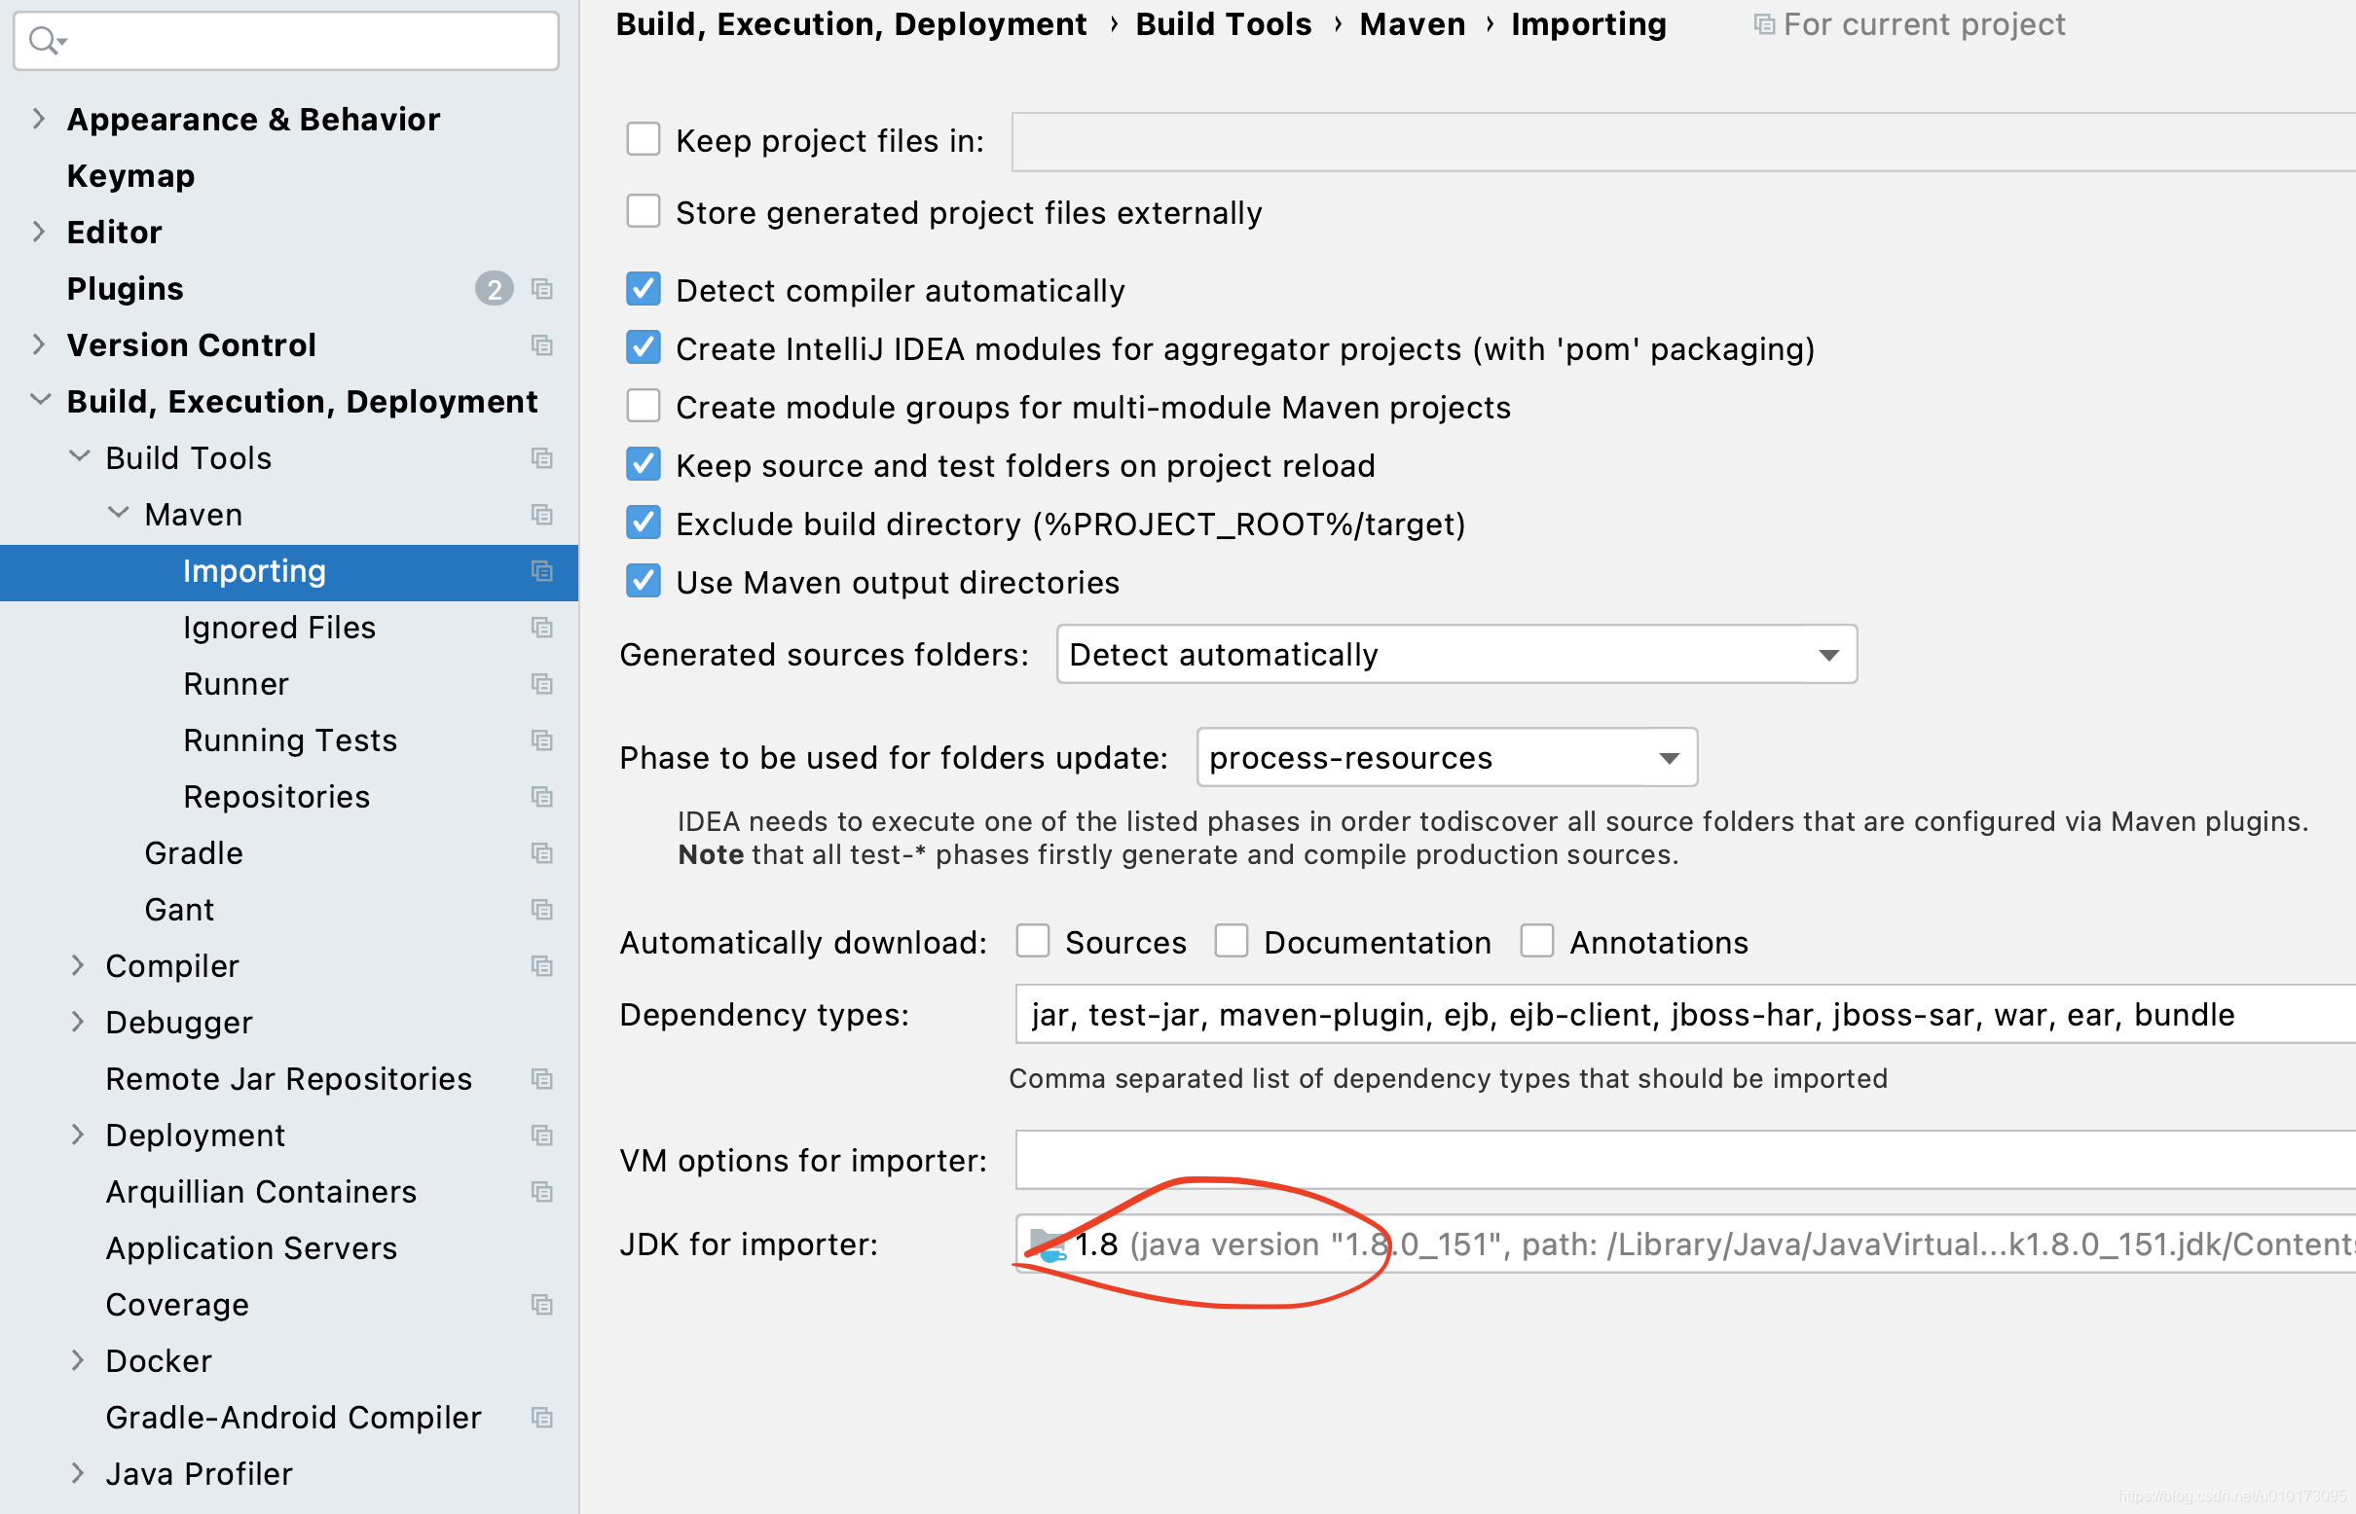Image resolution: width=2356 pixels, height=1514 pixels.
Task: Expand the Deployment node arrow
Action: pos(78,1135)
